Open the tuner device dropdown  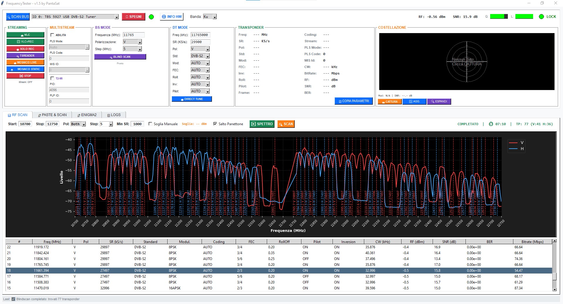pos(117,17)
